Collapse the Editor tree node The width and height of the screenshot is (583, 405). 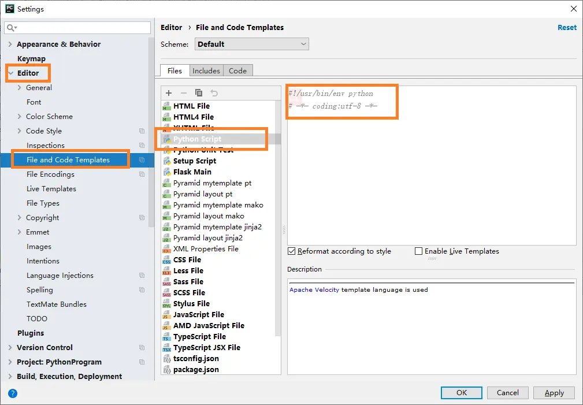pos(11,73)
